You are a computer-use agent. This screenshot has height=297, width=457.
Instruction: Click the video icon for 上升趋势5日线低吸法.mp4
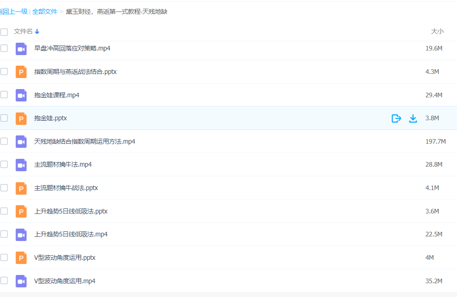click(x=21, y=234)
